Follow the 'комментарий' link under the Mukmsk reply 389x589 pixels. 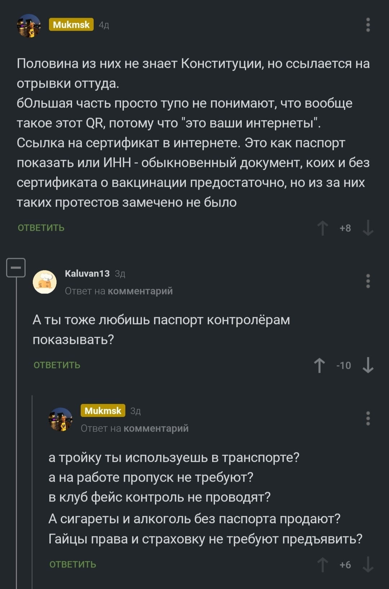[x=156, y=428]
